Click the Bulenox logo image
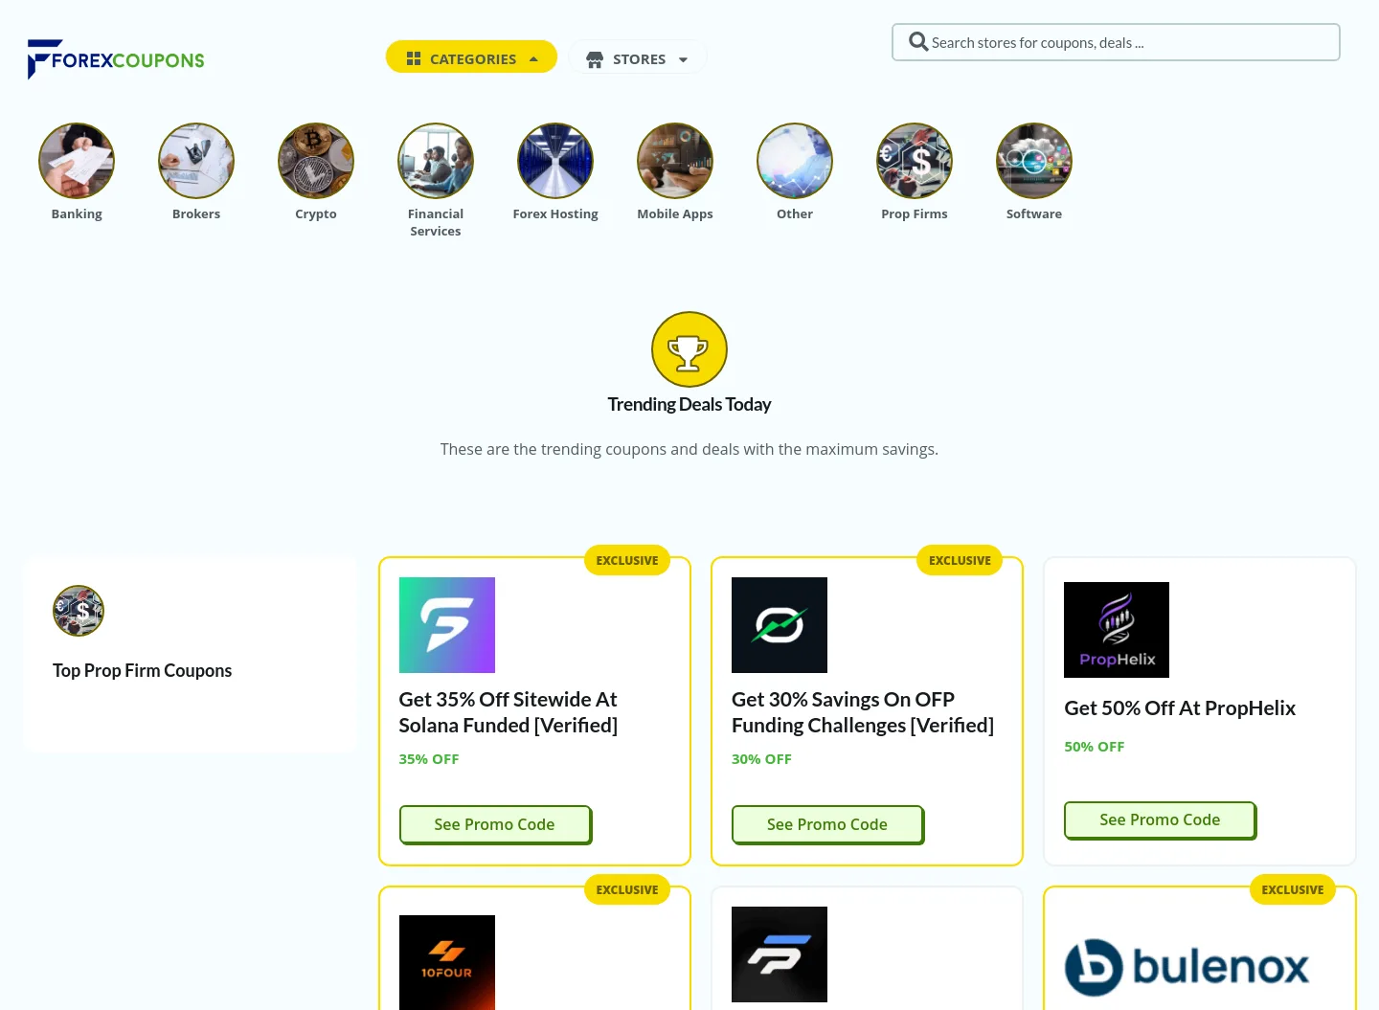The image size is (1379, 1010). coord(1187,967)
